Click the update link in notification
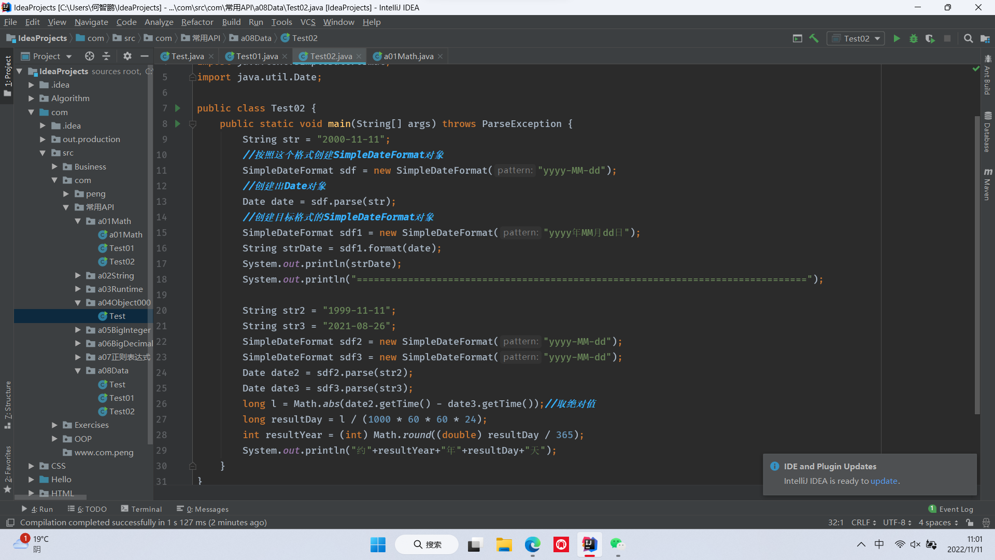Screen dimensions: 995x560 (x=884, y=481)
